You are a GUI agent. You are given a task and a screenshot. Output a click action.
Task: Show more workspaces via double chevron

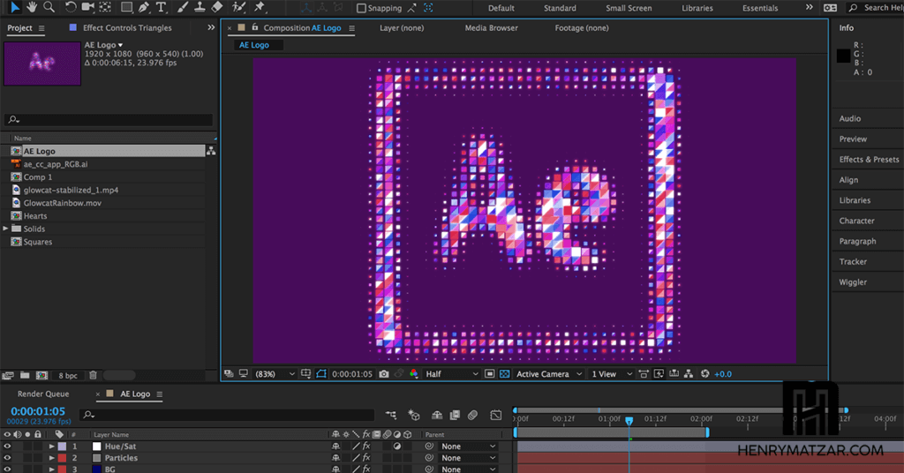pyautogui.click(x=809, y=7)
